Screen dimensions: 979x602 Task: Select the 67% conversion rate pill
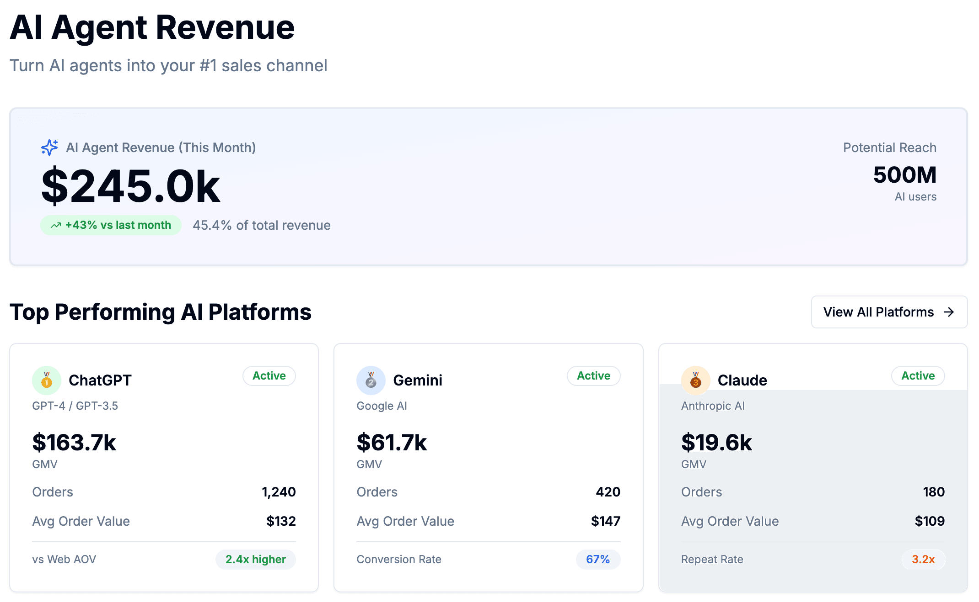coord(598,560)
